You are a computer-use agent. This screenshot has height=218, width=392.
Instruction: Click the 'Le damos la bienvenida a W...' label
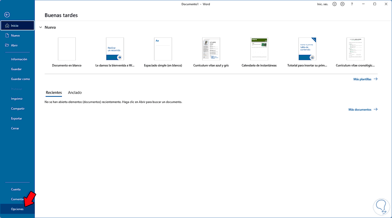pos(115,65)
